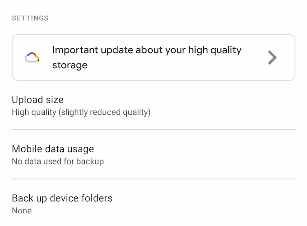
Task: Tap the 'High quality (slightly reduced quality)' subtitle
Action: [81, 112]
